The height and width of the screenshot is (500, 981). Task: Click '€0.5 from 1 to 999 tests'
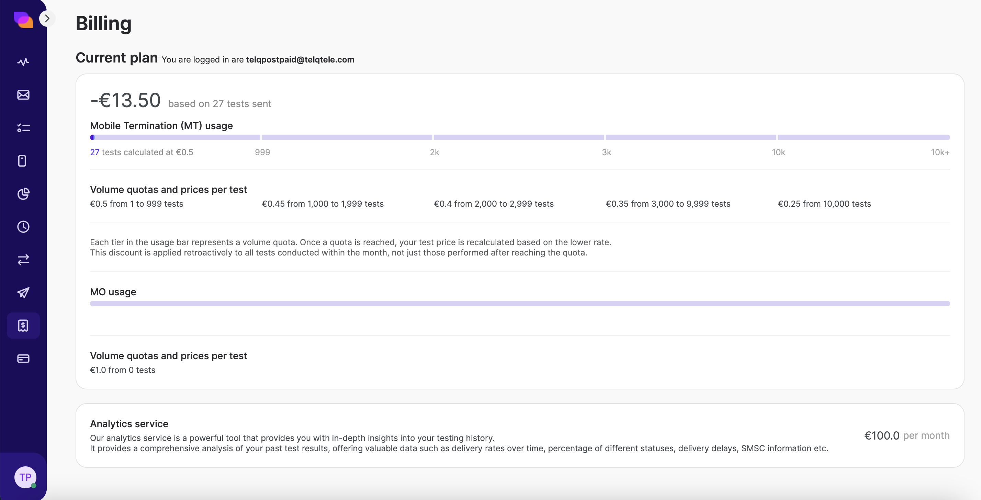[137, 204]
